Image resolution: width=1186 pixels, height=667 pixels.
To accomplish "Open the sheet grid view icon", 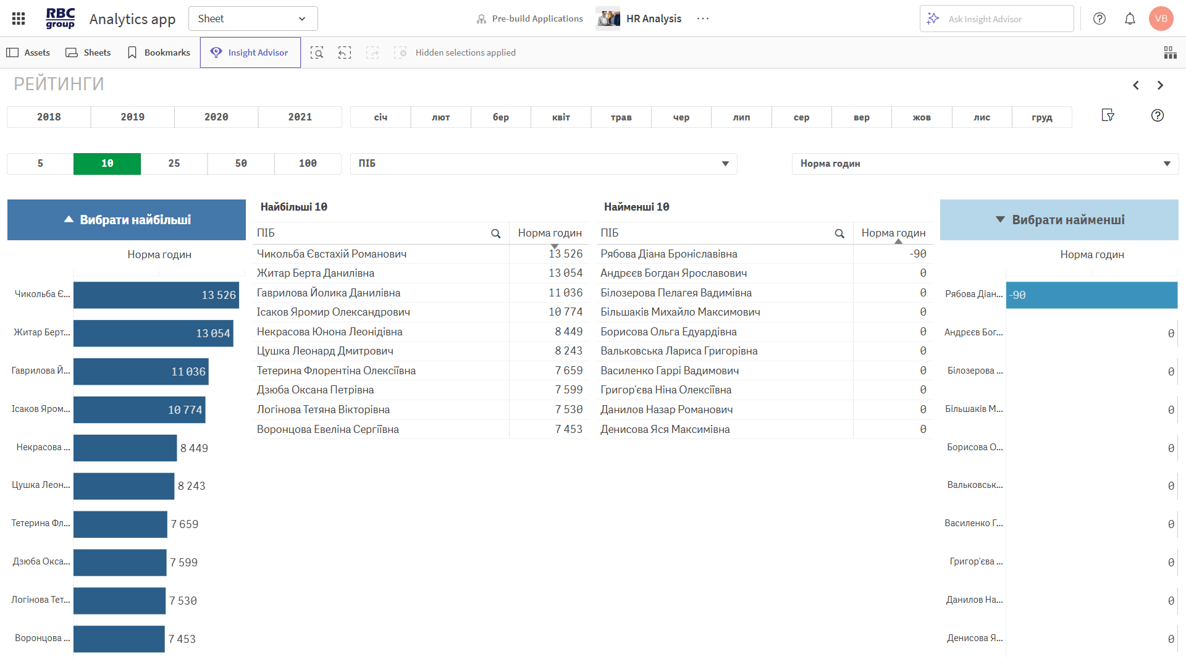I will pyautogui.click(x=1170, y=52).
